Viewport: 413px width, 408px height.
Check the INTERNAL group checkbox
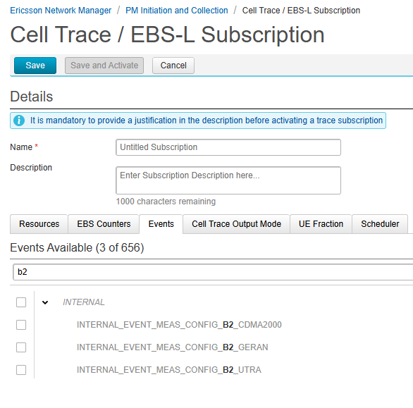pos(21,302)
